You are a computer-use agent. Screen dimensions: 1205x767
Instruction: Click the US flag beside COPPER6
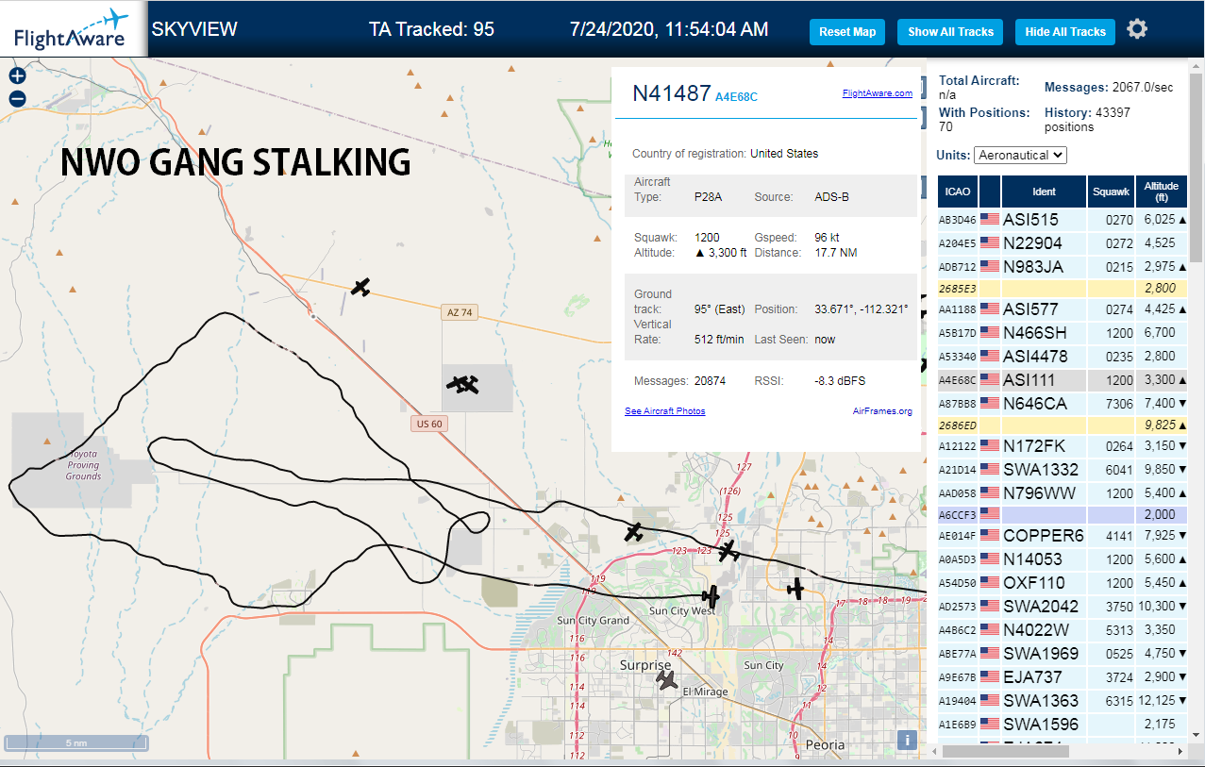(x=990, y=536)
